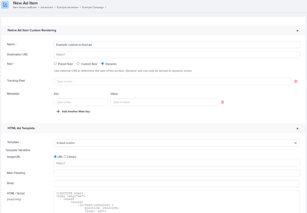Click the metadata Key input

click(81, 102)
